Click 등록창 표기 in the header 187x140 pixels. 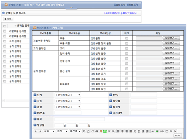(x=132, y=5)
